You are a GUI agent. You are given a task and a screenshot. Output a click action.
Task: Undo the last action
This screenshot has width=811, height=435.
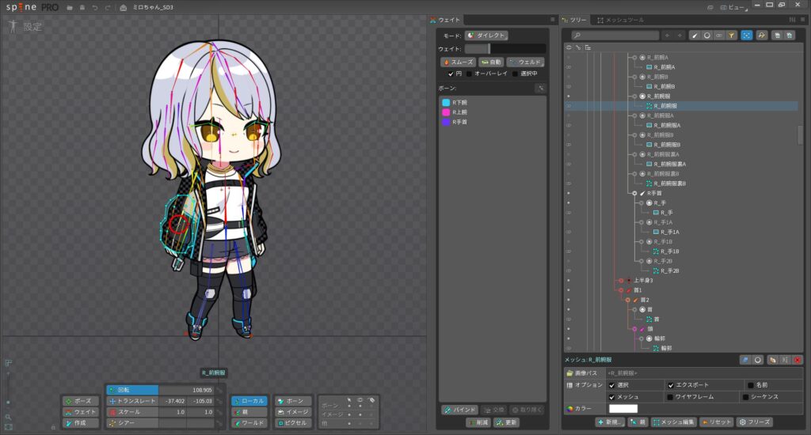click(95, 8)
